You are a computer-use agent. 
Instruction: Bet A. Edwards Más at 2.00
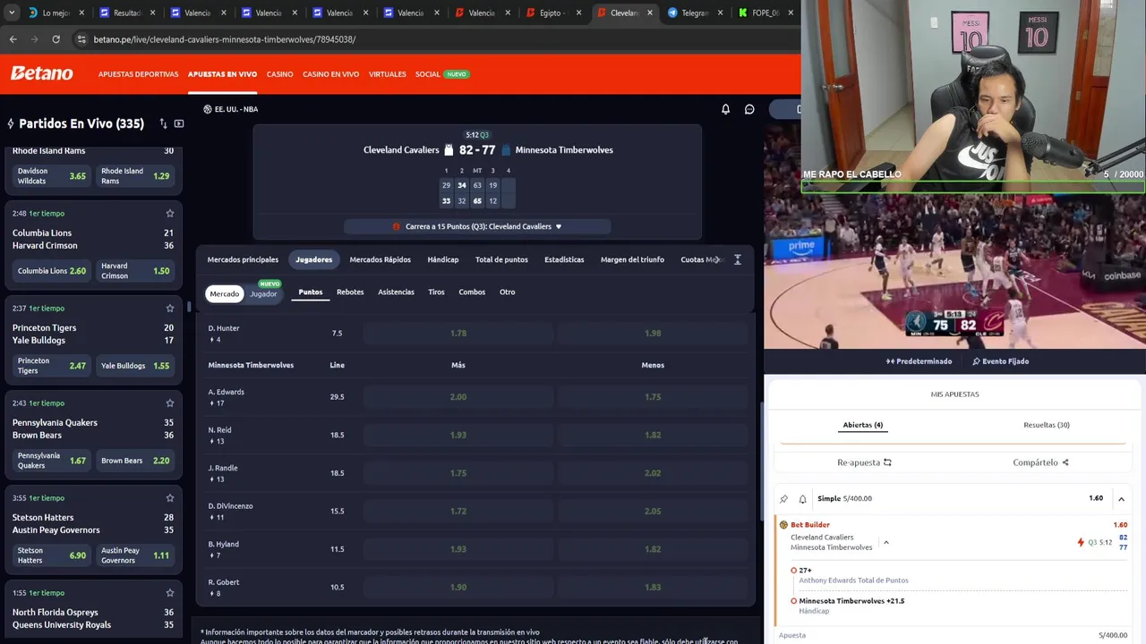pyautogui.click(x=458, y=397)
